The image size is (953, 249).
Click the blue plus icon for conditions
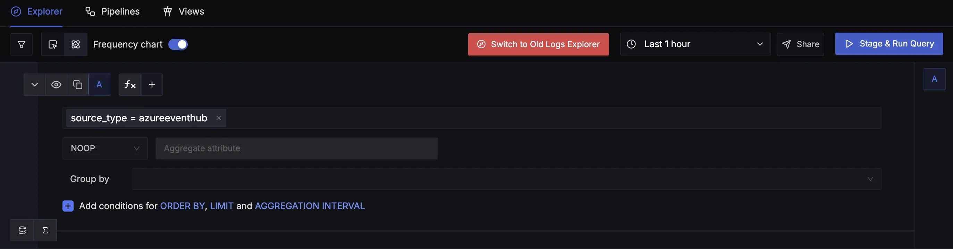[x=68, y=206]
